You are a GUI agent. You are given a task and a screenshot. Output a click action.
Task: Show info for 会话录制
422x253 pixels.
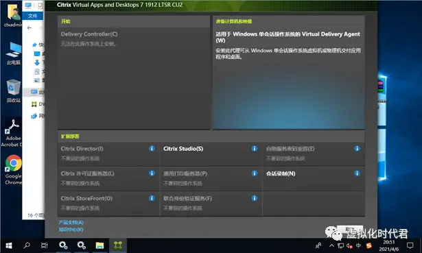(357, 173)
